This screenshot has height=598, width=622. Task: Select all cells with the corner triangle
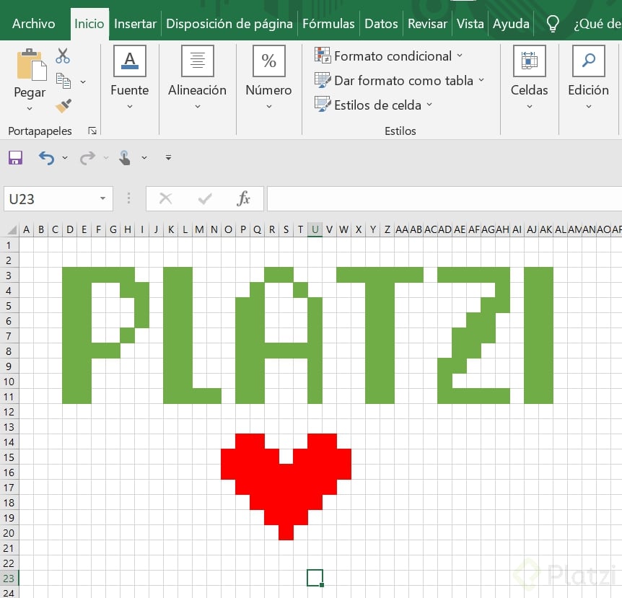(12, 229)
